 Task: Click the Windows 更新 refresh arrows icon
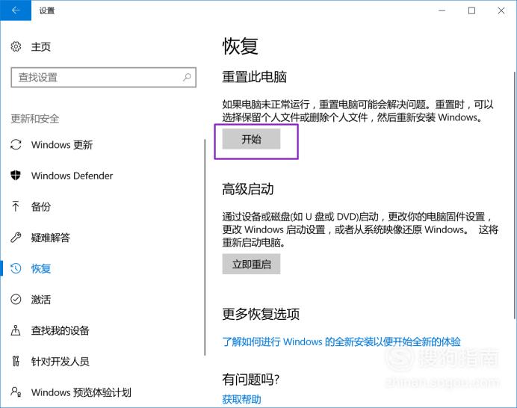pos(16,145)
